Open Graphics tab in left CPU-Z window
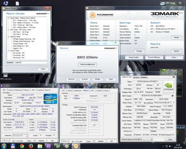 (x=40, y=90)
